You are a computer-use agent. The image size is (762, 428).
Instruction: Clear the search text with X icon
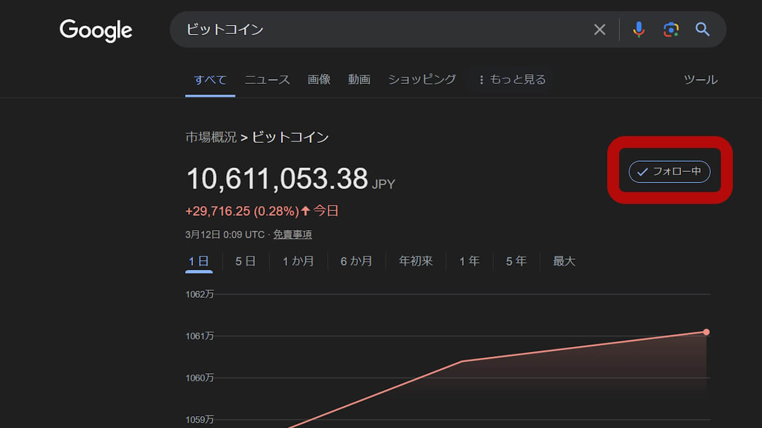(x=599, y=30)
